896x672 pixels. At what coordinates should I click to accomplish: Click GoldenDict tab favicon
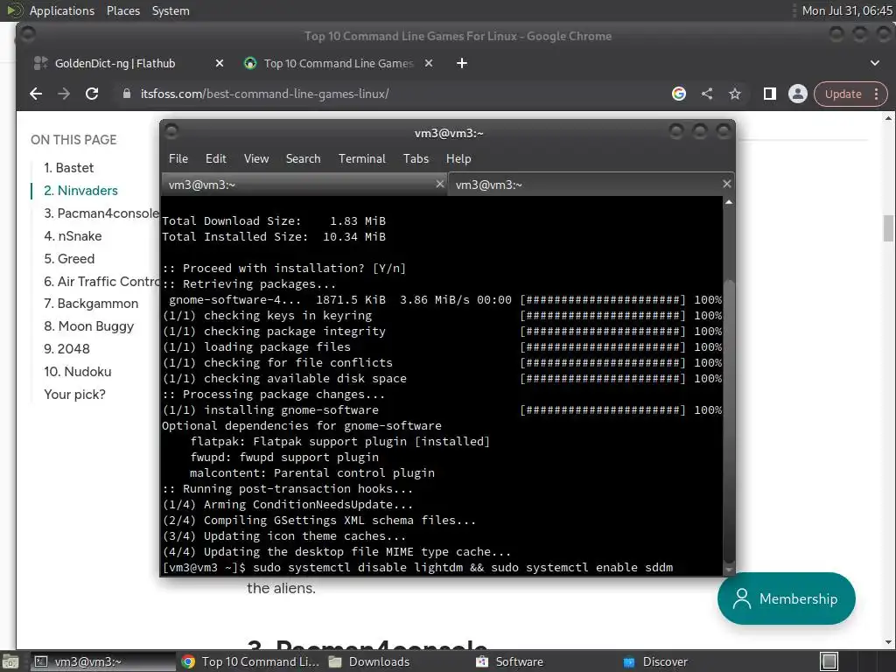(40, 63)
